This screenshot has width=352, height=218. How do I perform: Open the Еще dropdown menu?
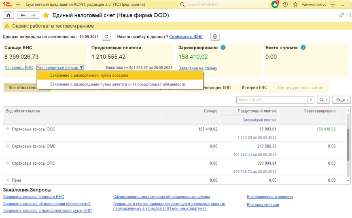342,100
